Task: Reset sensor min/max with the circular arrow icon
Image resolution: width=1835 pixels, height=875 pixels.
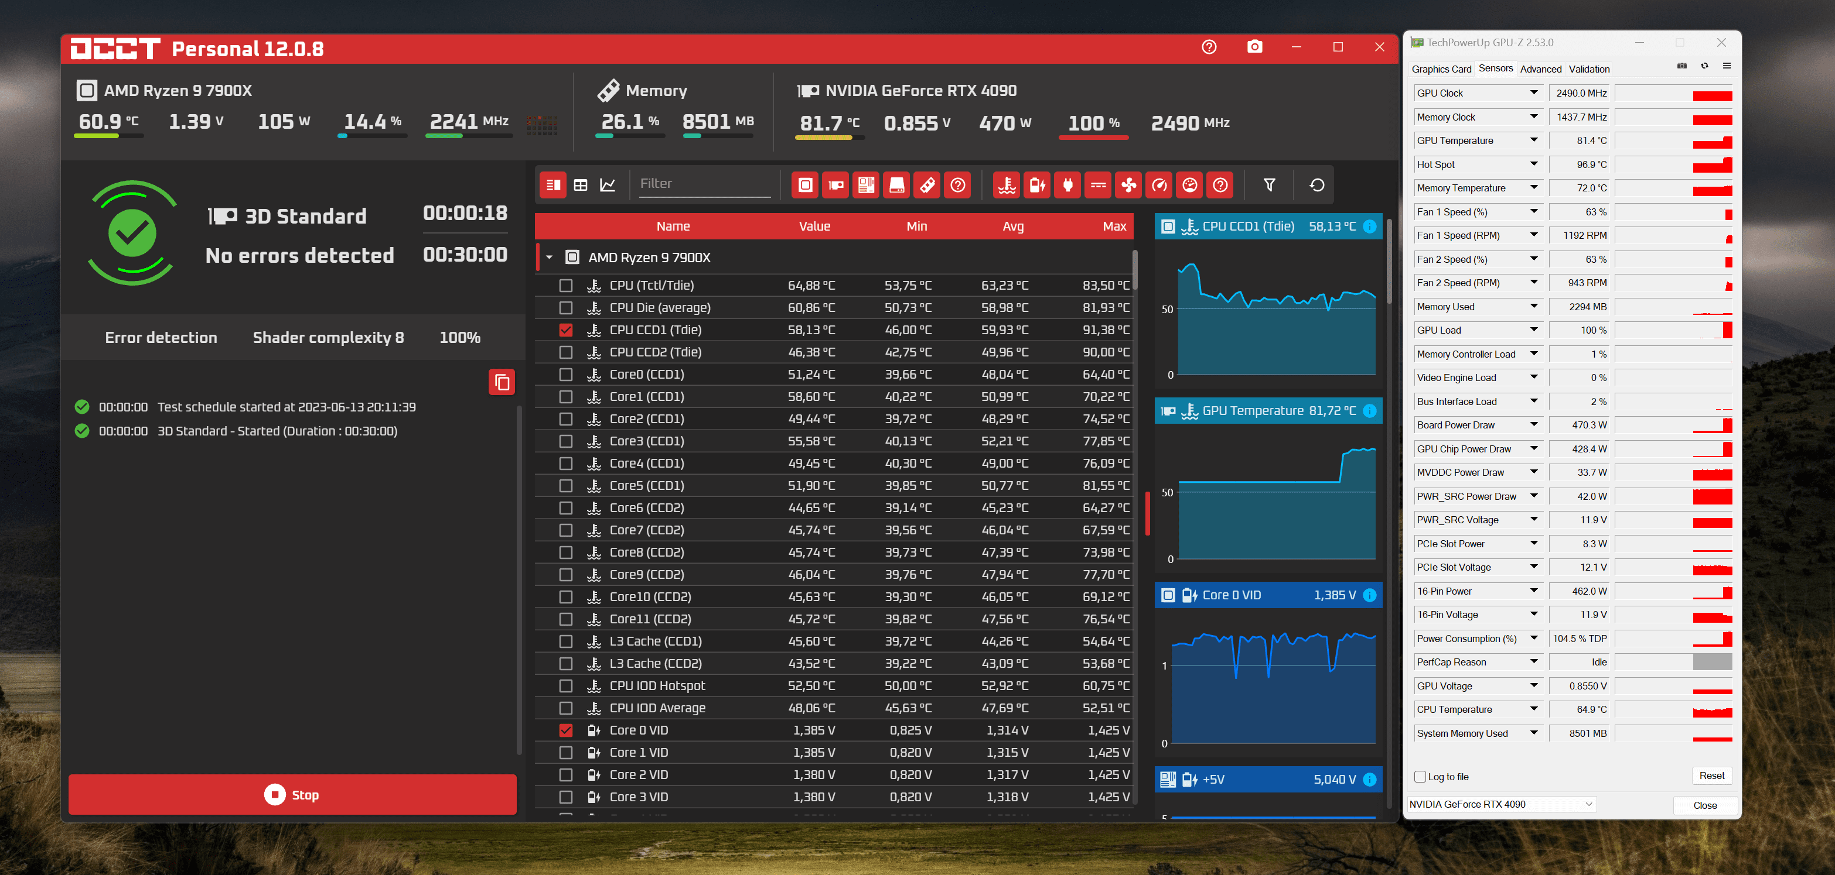Action: point(1317,185)
